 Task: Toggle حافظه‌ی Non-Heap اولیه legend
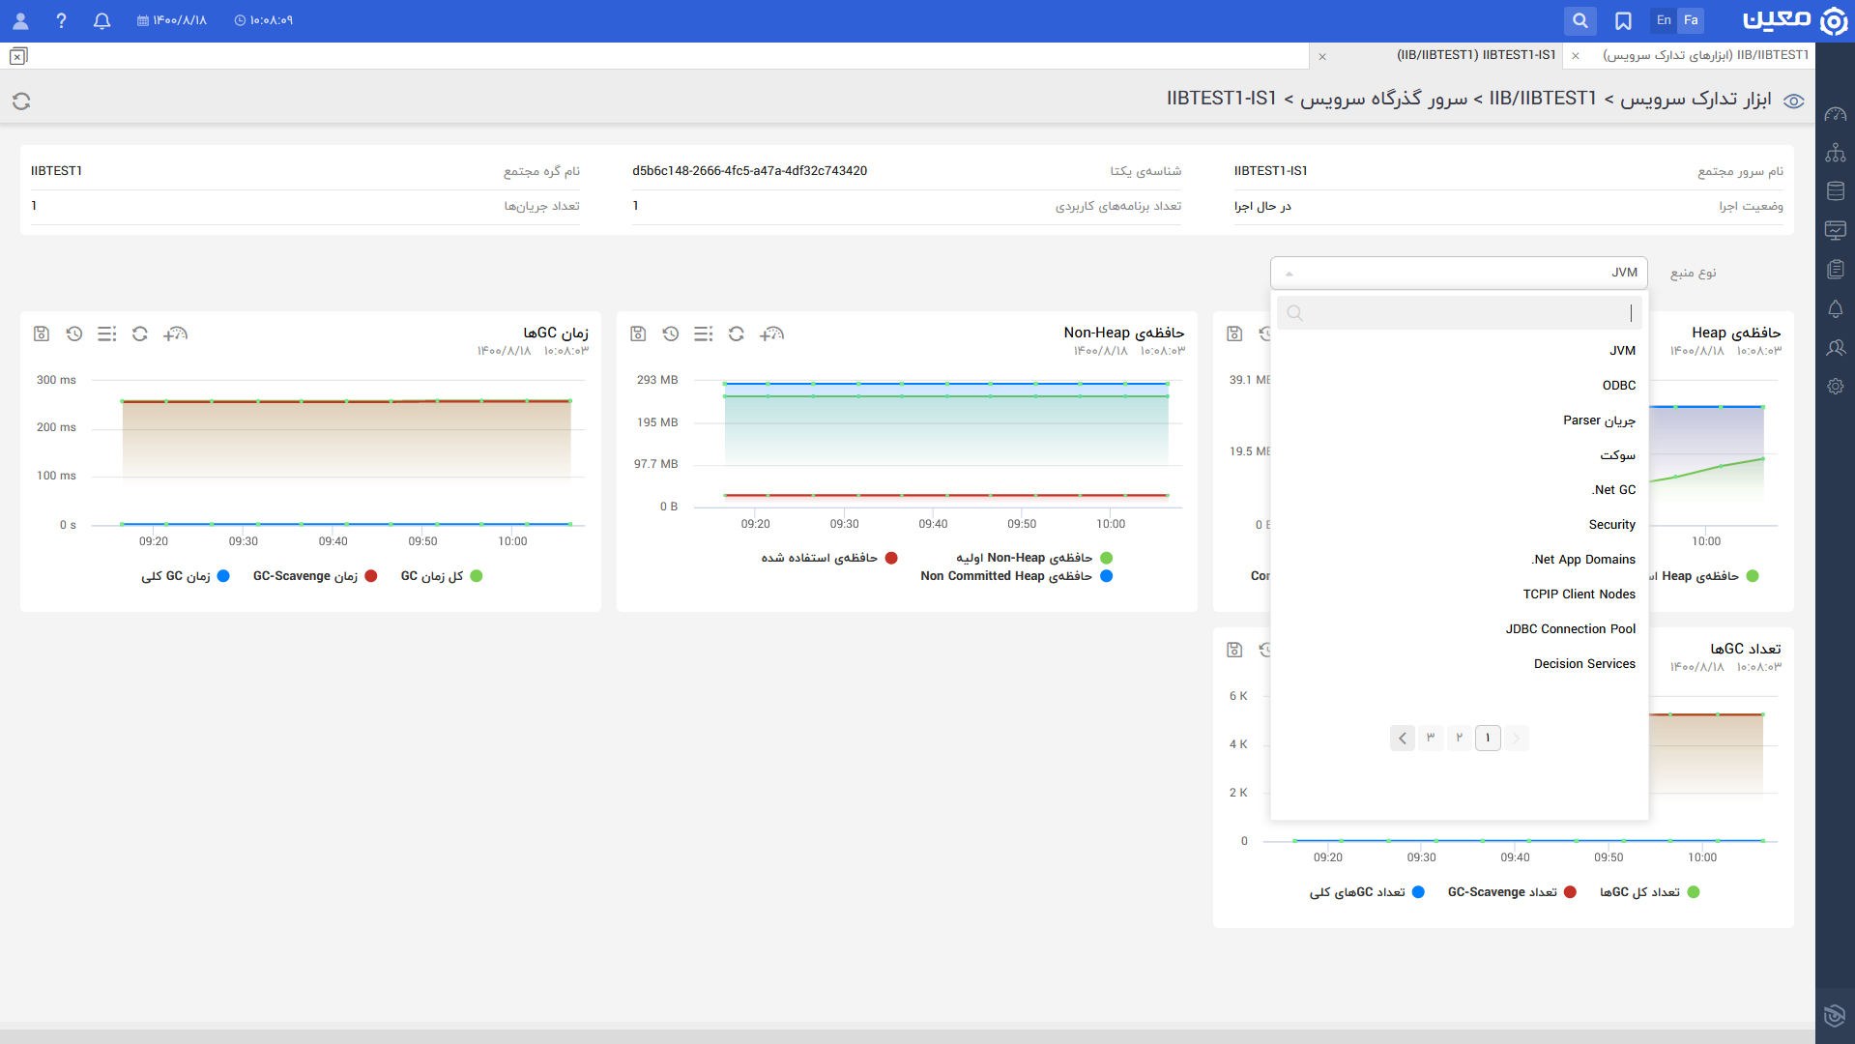pyautogui.click(x=1034, y=558)
